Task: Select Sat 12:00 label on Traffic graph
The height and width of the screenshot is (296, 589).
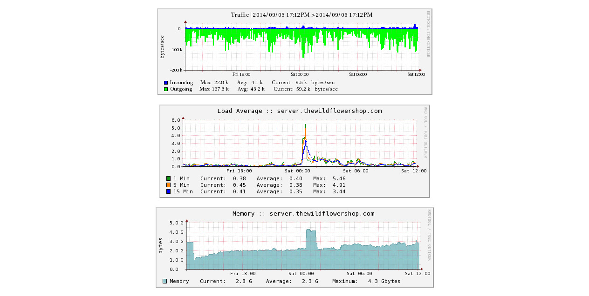Action: pos(416,74)
